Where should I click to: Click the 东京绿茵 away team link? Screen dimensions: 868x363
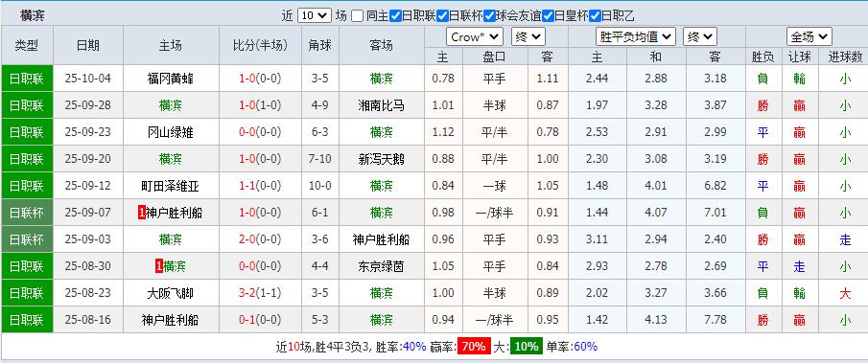point(382,266)
